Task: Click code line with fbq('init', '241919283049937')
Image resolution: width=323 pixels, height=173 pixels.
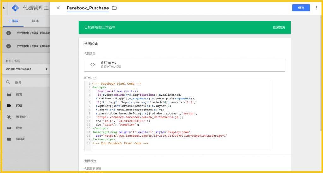Action: 123,121
